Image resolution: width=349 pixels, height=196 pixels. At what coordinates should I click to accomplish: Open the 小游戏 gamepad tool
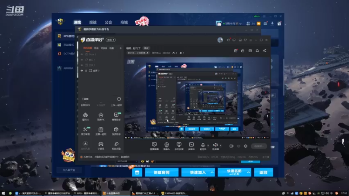coord(101,145)
